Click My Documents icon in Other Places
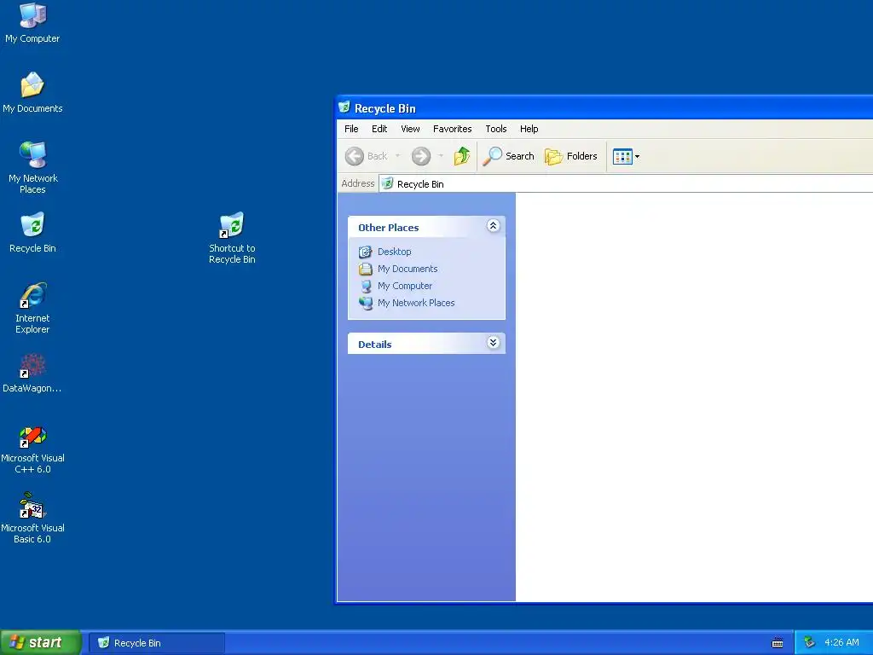 pyautogui.click(x=365, y=269)
